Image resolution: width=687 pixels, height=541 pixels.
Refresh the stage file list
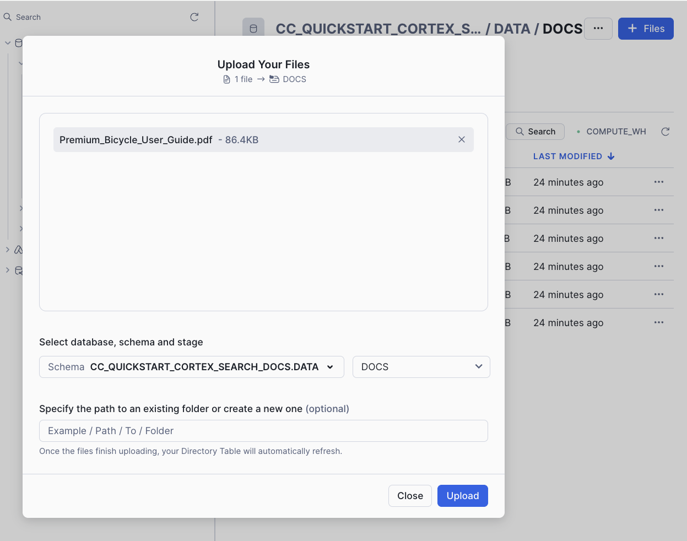pyautogui.click(x=666, y=132)
